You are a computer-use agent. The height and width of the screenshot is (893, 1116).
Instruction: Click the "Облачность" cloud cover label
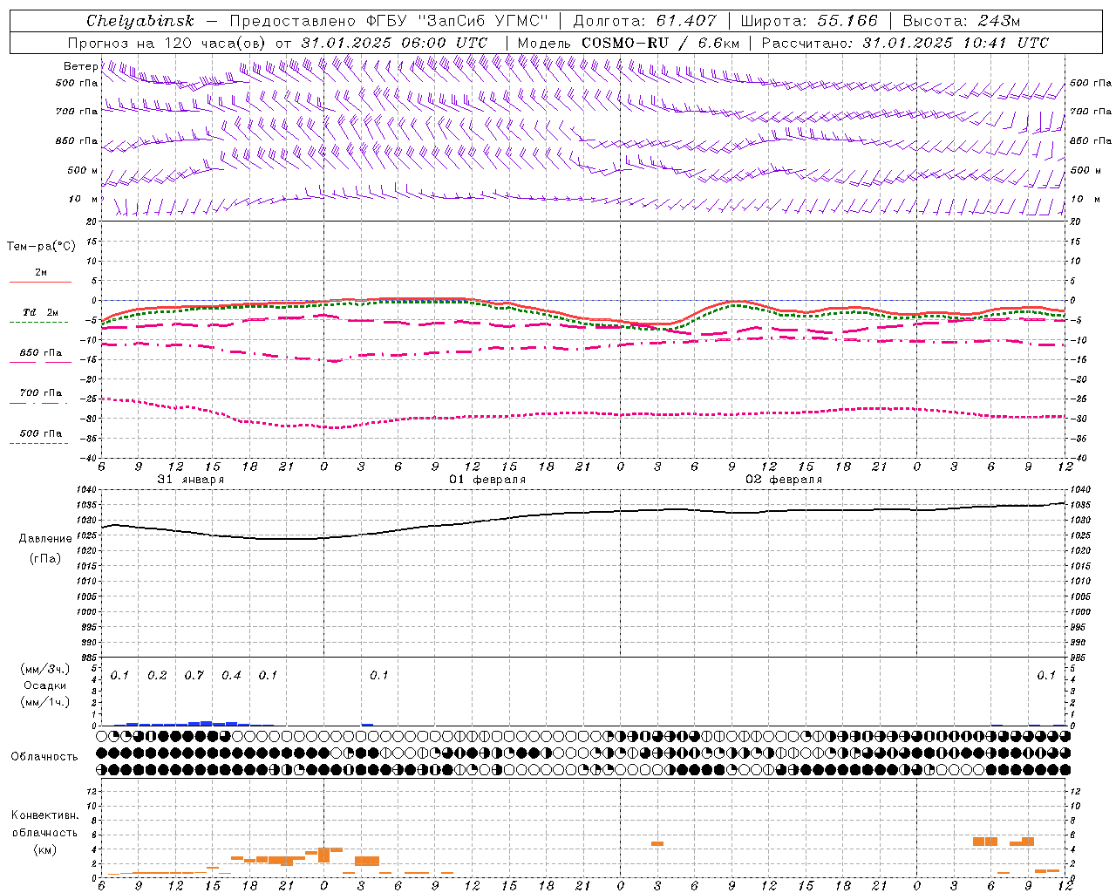tap(44, 756)
